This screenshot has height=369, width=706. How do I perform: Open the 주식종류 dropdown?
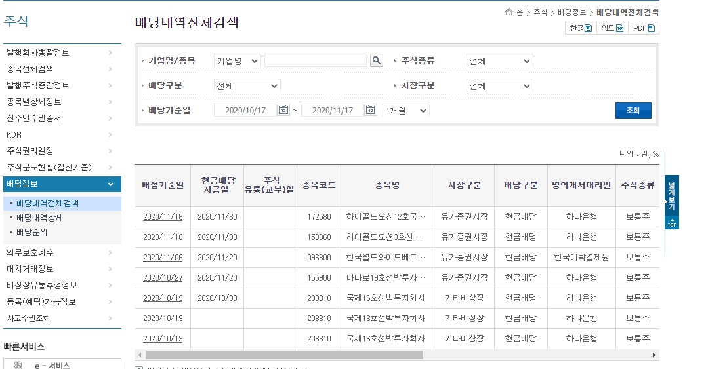pos(499,61)
